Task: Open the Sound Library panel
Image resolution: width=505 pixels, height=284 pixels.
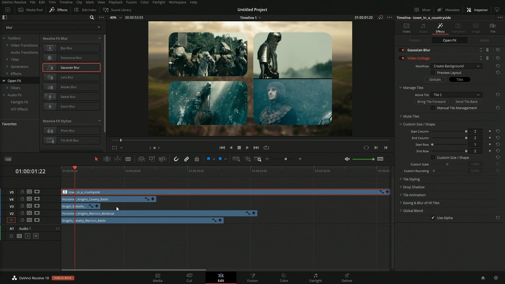Action: click(x=117, y=10)
